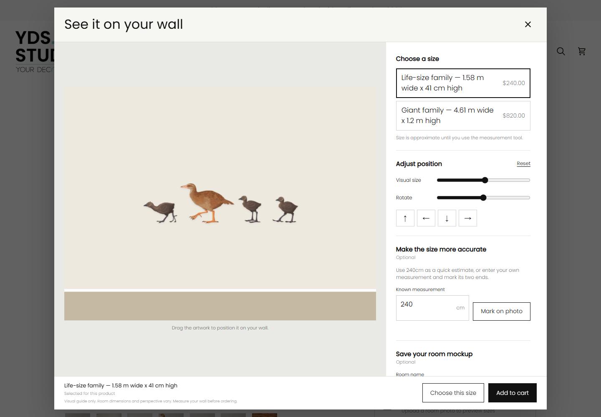Click the Visual size slider
This screenshot has height=417, width=601.
pos(483,180)
